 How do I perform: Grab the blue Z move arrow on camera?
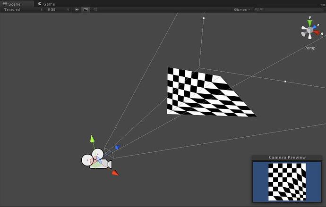118,147
